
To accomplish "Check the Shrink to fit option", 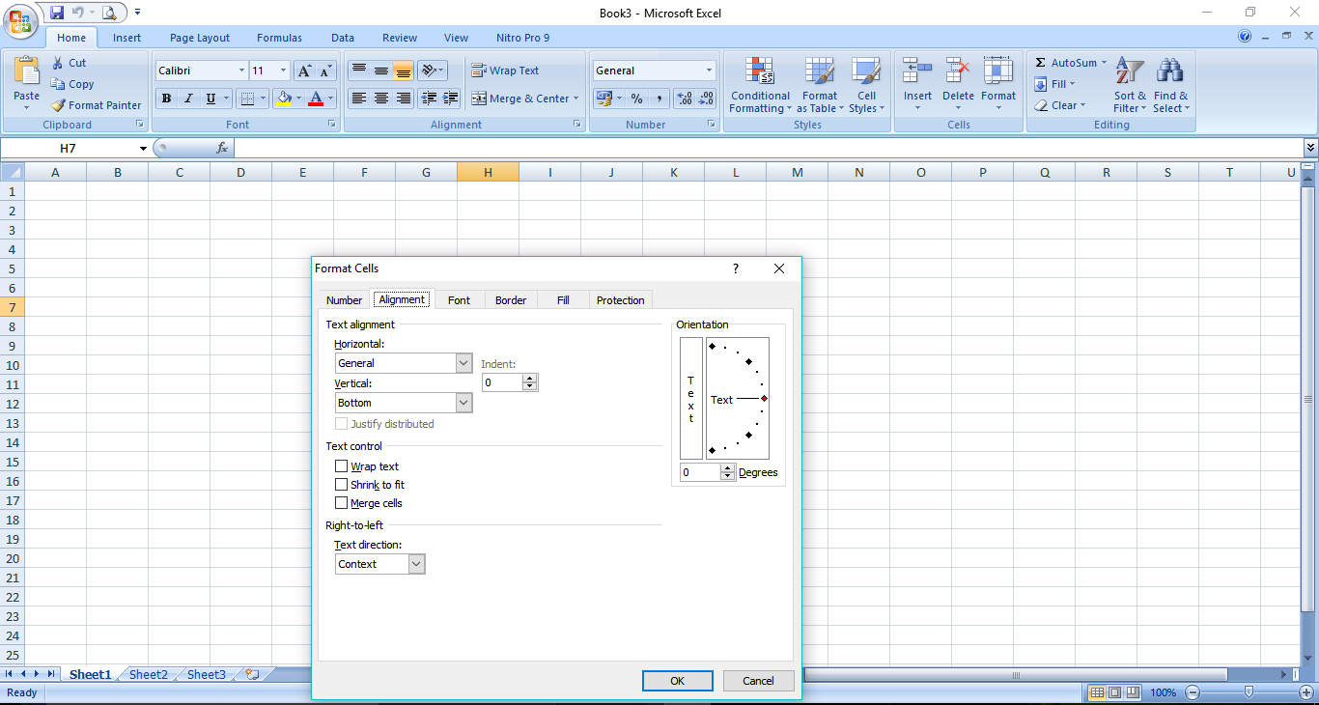I will [341, 484].
